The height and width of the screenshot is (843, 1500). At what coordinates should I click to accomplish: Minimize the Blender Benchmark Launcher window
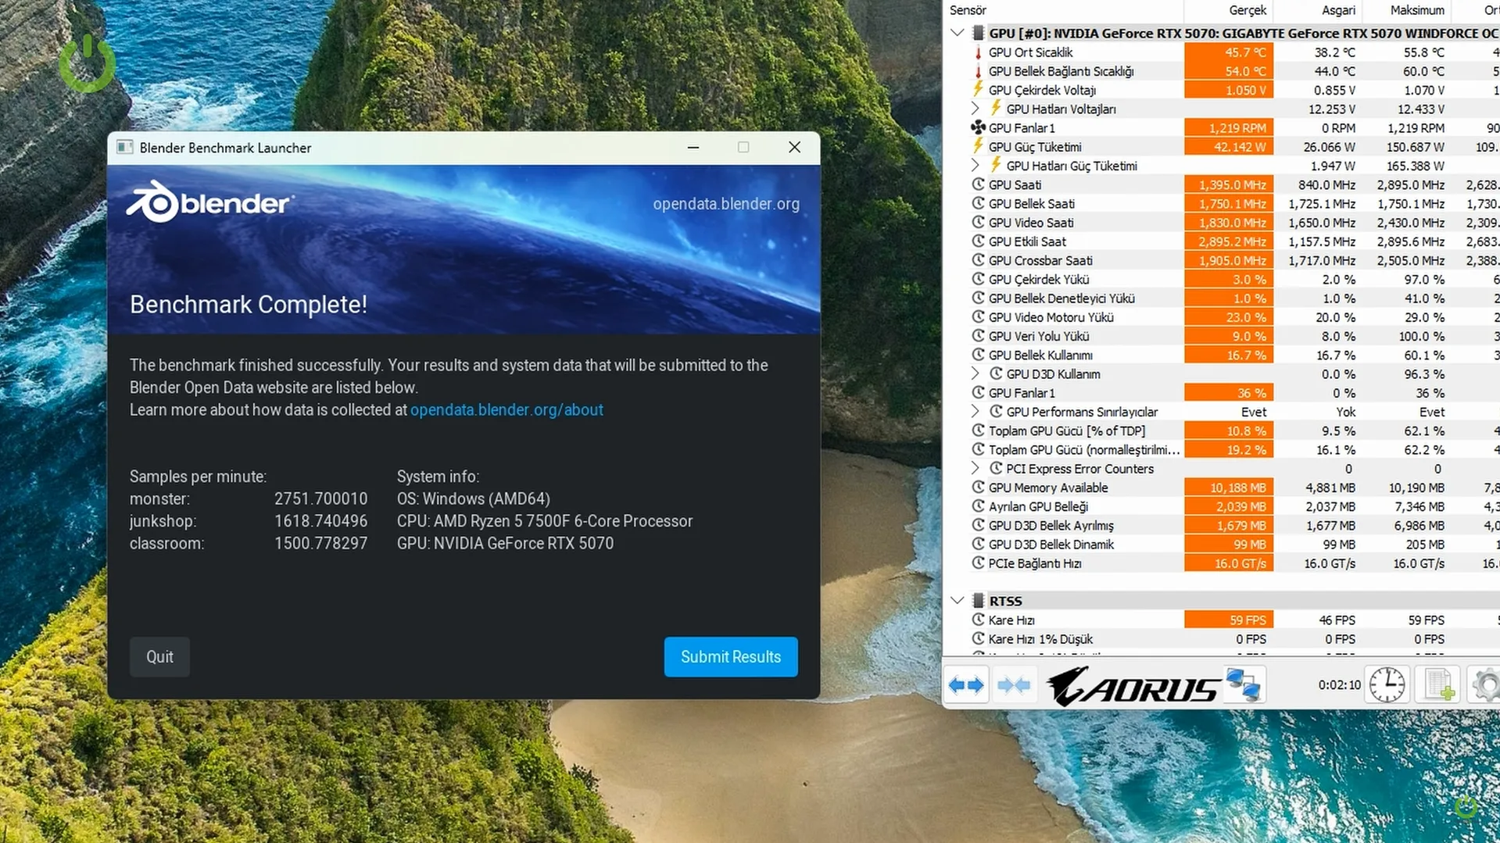click(693, 147)
